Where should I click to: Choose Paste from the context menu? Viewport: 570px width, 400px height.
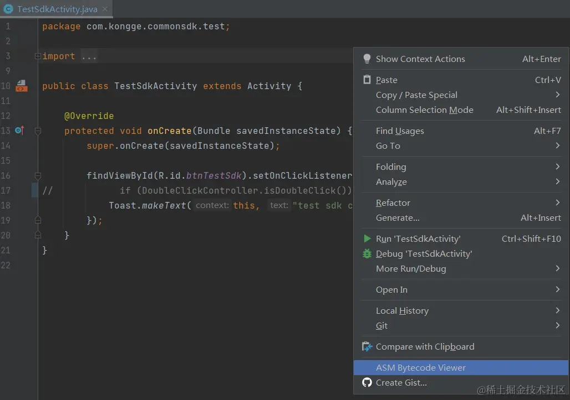pyautogui.click(x=461, y=80)
